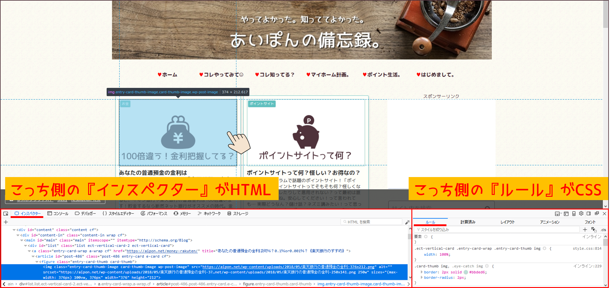Go to ♥コレ知ってる？ navigation item
The width and height of the screenshot is (611, 288).
[275, 75]
